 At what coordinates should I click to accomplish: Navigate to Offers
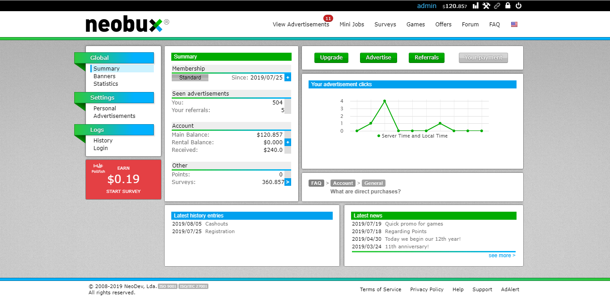point(443,25)
